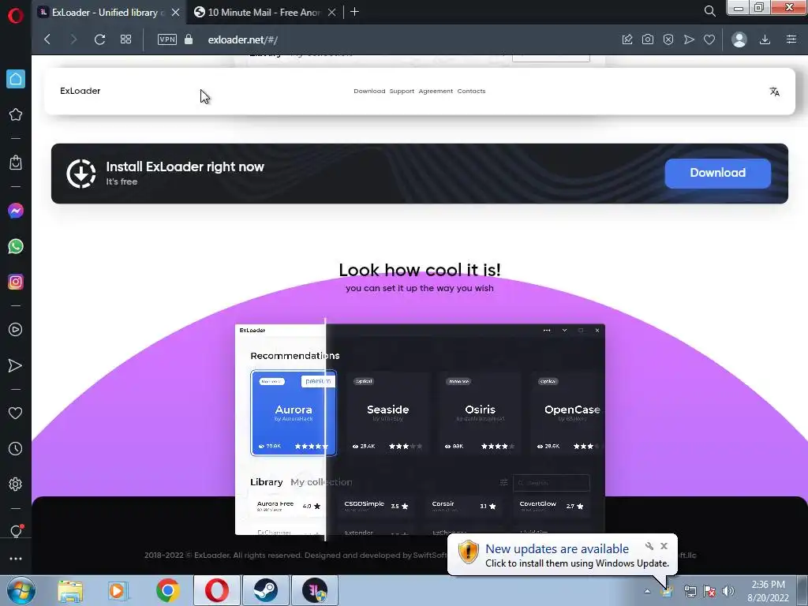Open sidebar setup three dots
Screen dimensions: 808x606
click(x=16, y=558)
